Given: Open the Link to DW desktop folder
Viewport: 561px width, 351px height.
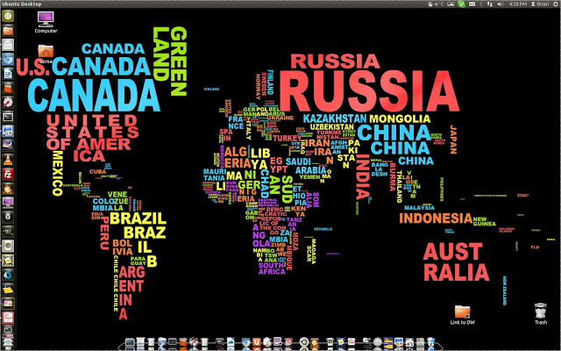Looking at the screenshot, I should (x=462, y=315).
